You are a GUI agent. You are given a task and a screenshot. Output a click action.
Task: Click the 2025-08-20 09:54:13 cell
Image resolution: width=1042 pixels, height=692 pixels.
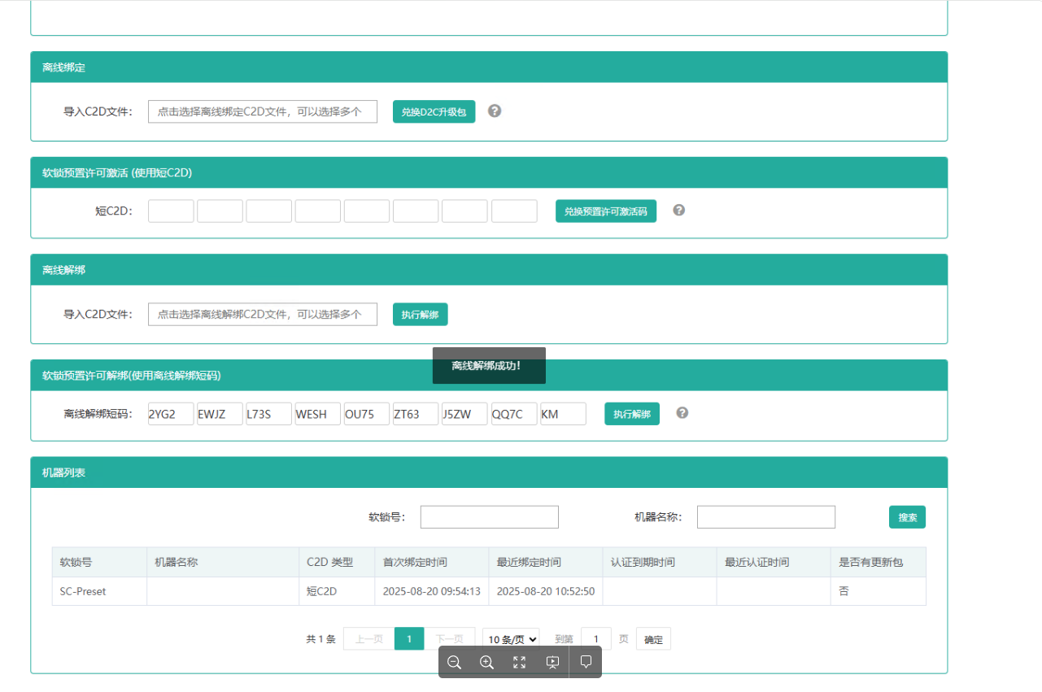tap(432, 591)
